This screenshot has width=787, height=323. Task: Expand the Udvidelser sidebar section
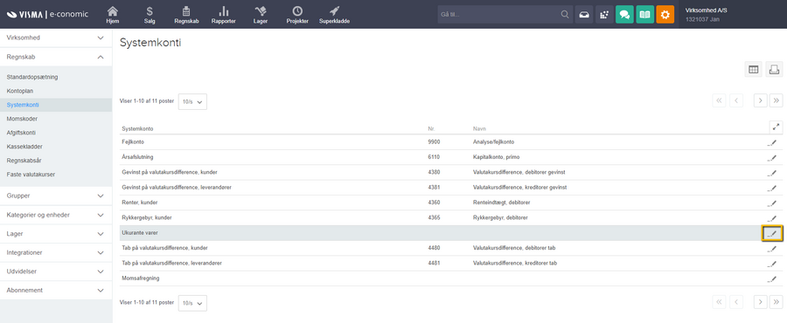coord(56,271)
